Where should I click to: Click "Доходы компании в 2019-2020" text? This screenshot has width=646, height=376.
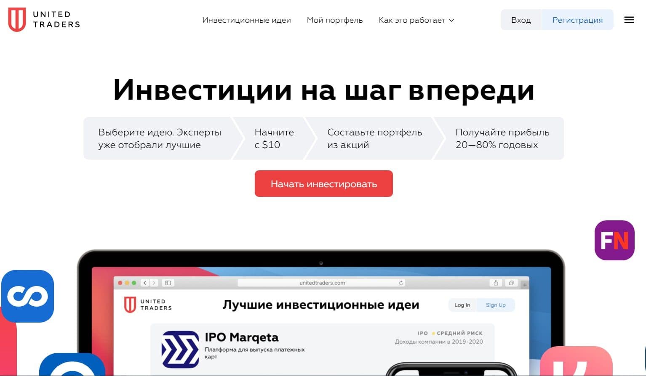pyautogui.click(x=439, y=342)
